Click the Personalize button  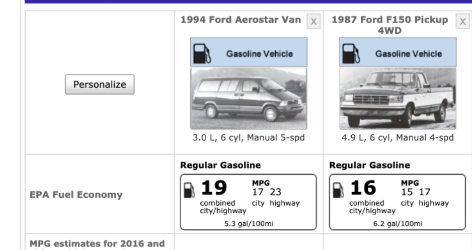click(x=100, y=85)
